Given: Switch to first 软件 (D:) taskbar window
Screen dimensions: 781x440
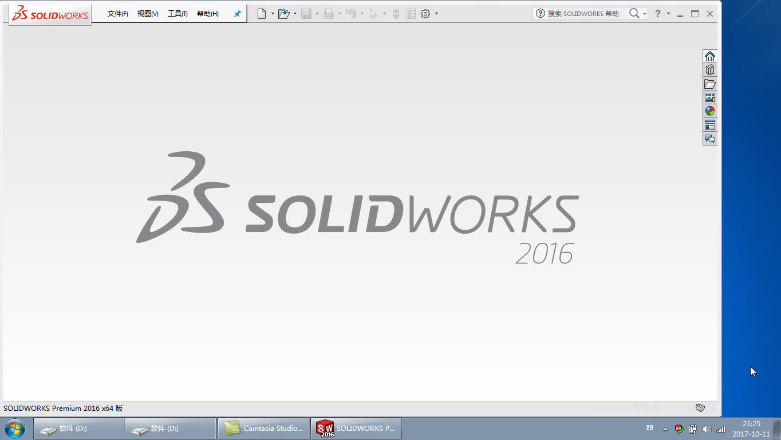Looking at the screenshot, I should point(79,429).
